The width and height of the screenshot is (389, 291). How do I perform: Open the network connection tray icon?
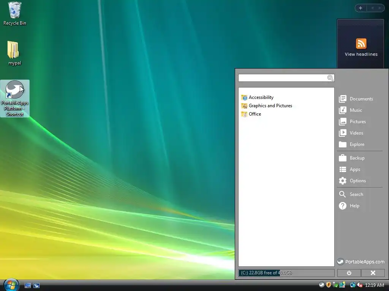tap(353, 285)
